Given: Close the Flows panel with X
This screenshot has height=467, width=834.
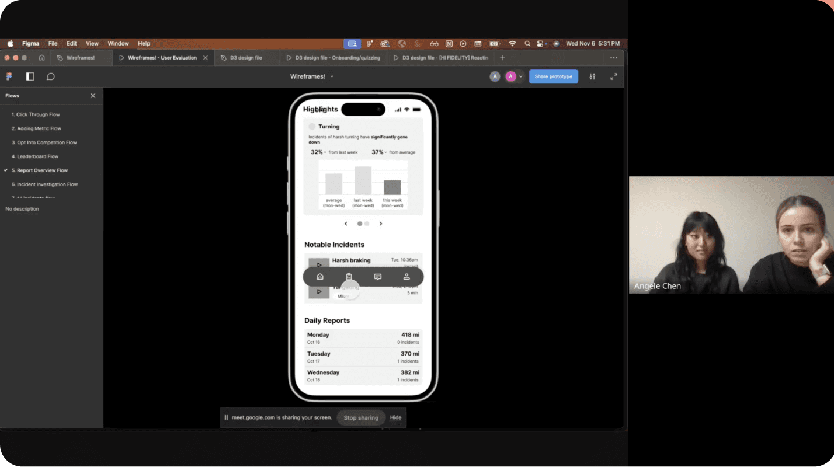Looking at the screenshot, I should pyautogui.click(x=93, y=96).
